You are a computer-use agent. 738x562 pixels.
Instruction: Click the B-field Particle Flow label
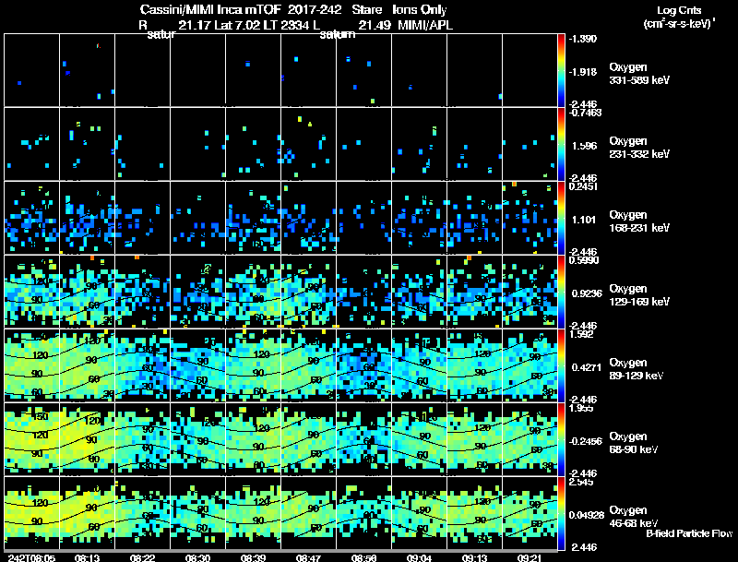click(689, 533)
